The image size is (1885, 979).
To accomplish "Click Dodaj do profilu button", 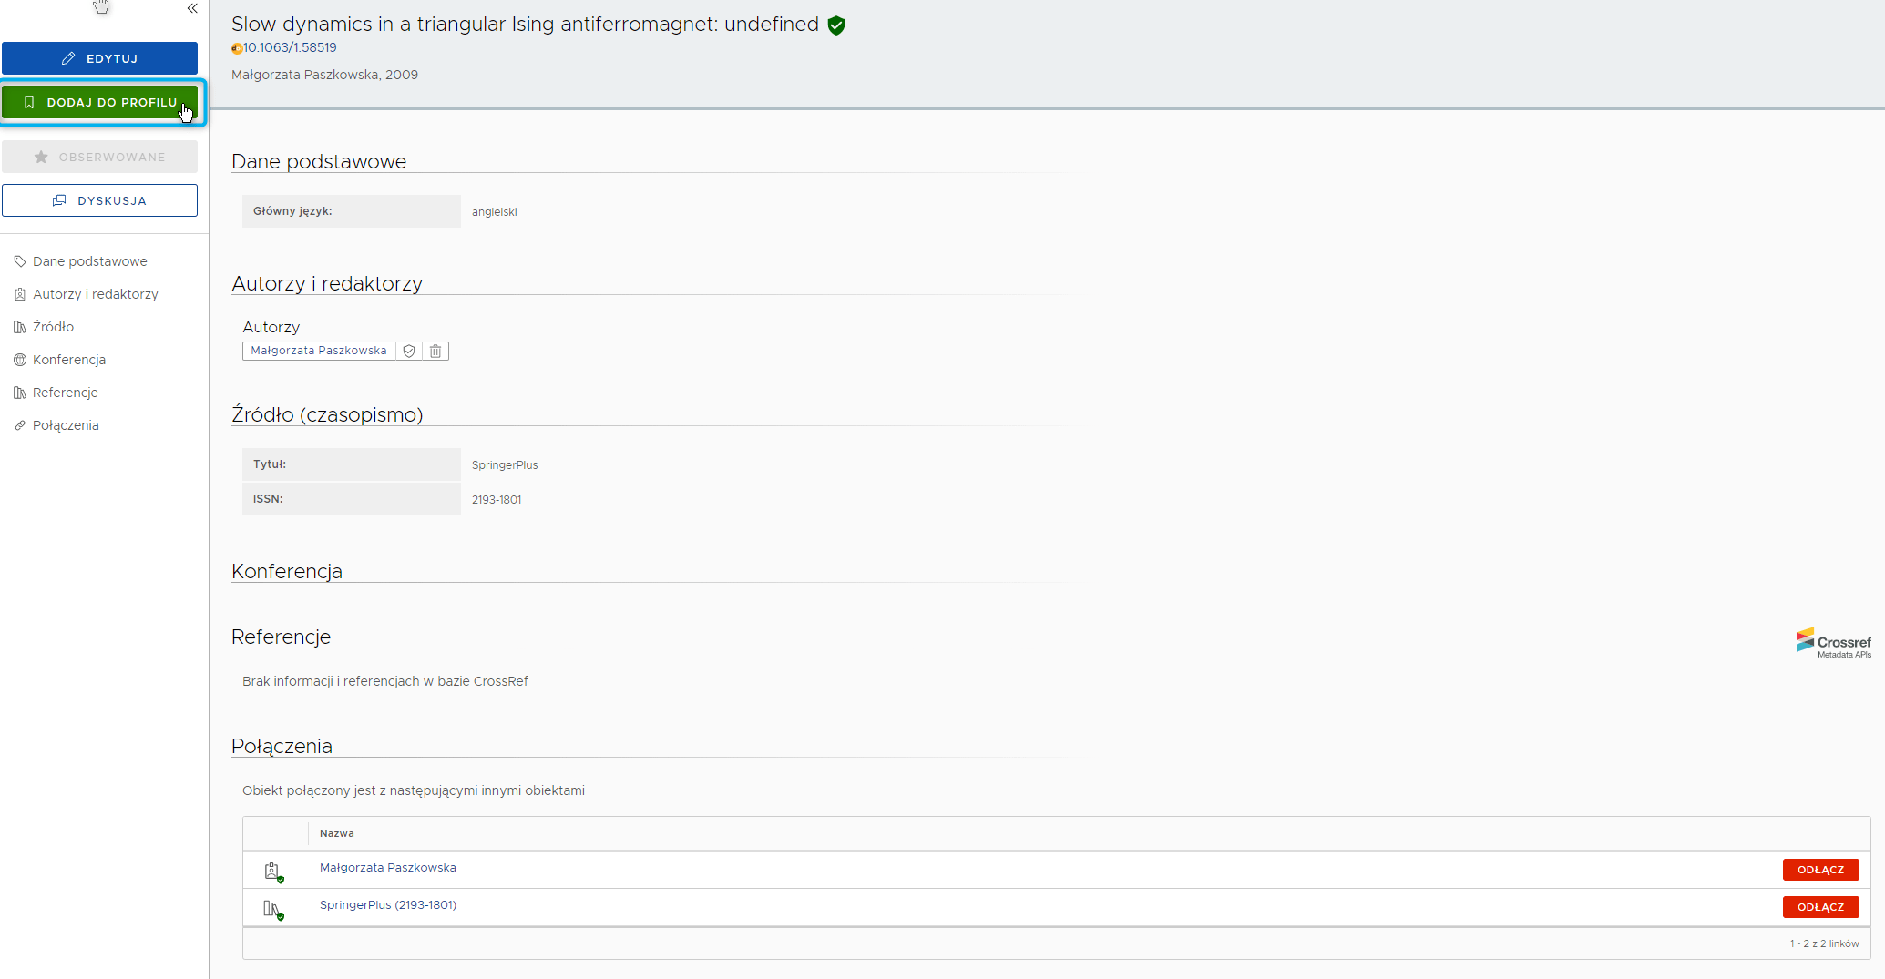I will [99, 102].
